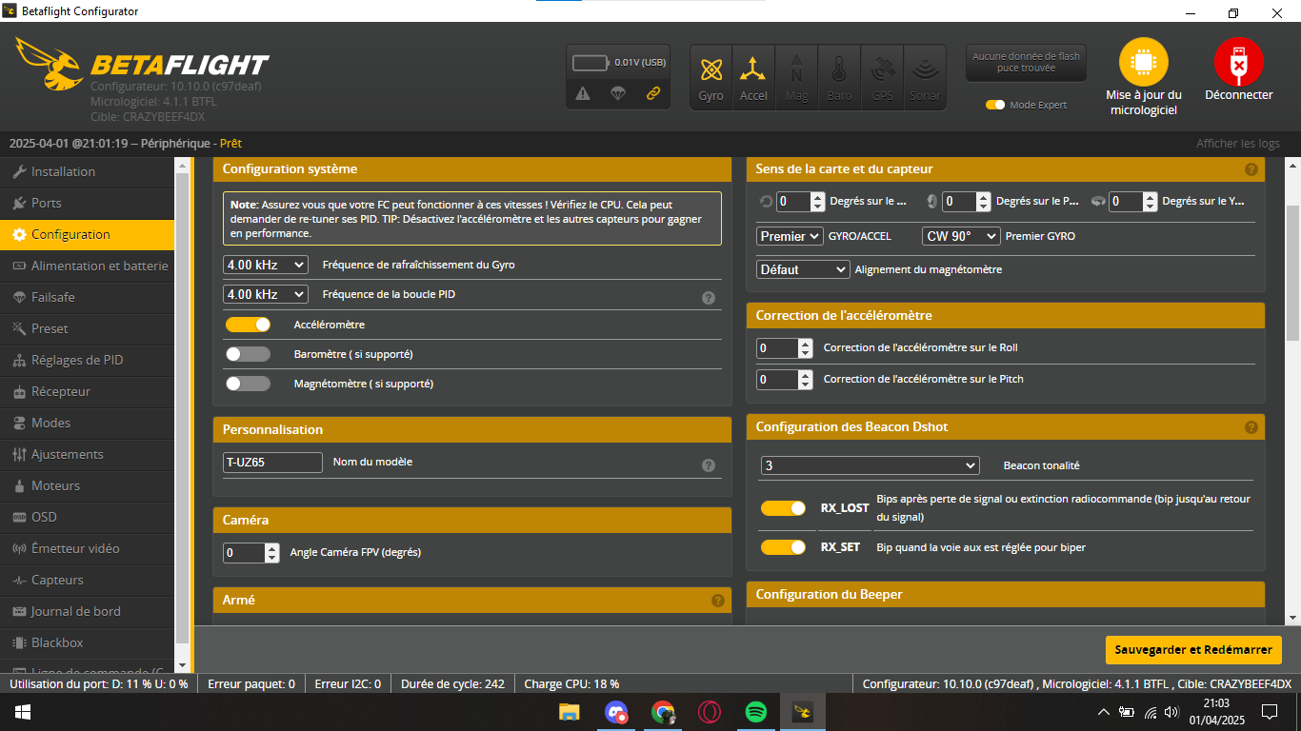Turn off the RX_LOST beacon switch
Image resolution: width=1301 pixels, height=731 pixels.
point(783,508)
